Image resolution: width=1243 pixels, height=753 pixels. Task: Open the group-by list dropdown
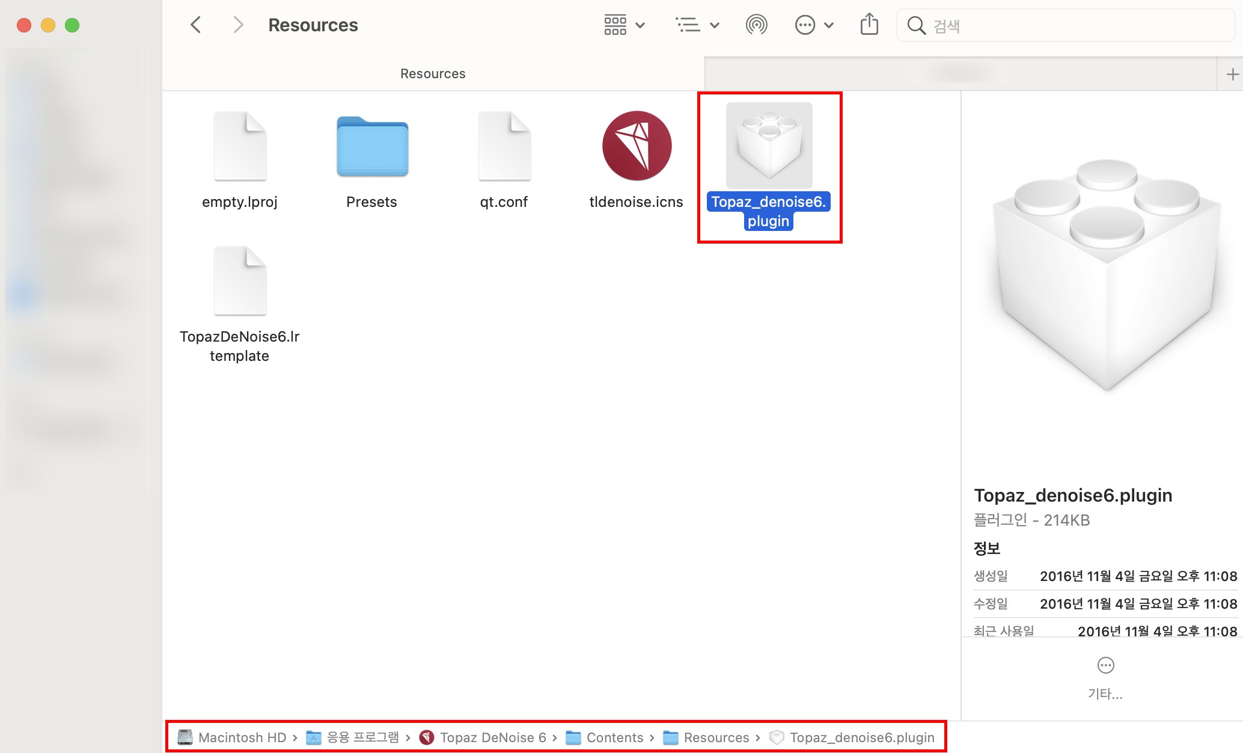[697, 25]
